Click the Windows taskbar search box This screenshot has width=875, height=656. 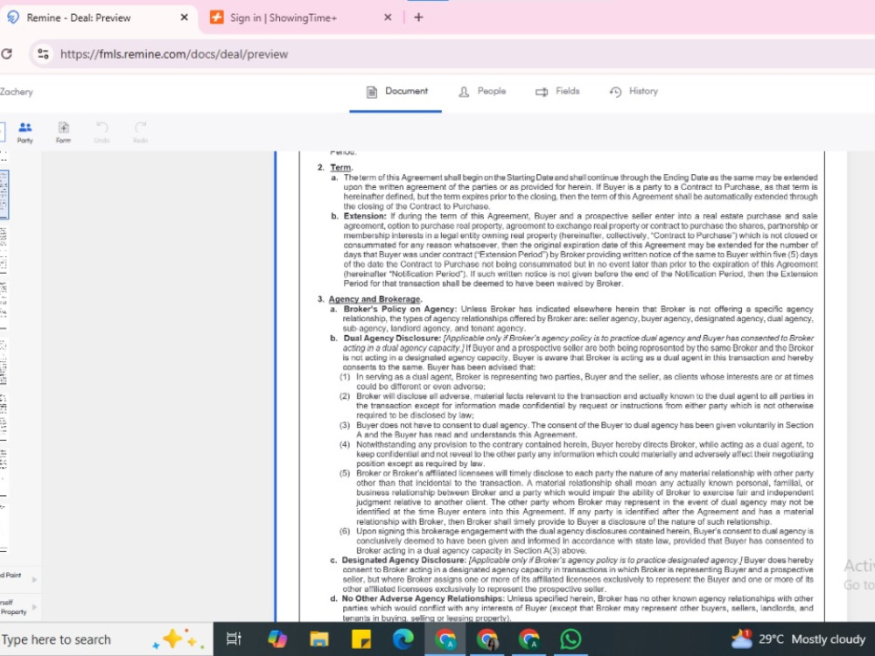(x=106, y=639)
